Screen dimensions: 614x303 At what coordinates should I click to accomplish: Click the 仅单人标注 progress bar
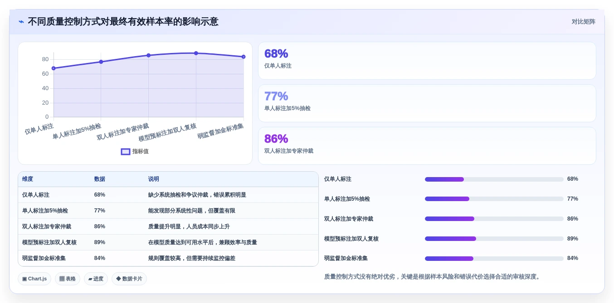tap(494, 179)
